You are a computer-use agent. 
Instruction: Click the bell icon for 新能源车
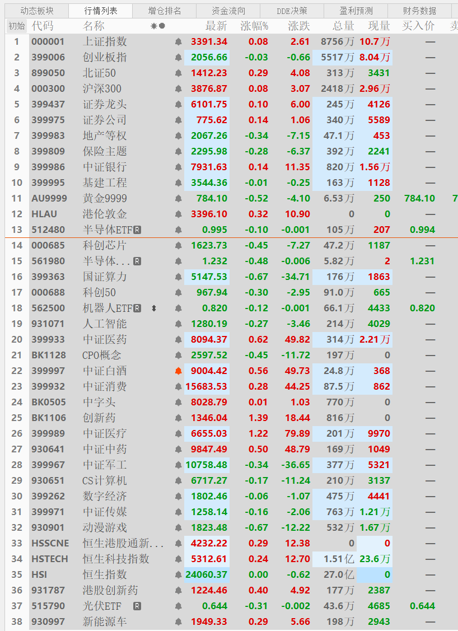pyautogui.click(x=178, y=621)
